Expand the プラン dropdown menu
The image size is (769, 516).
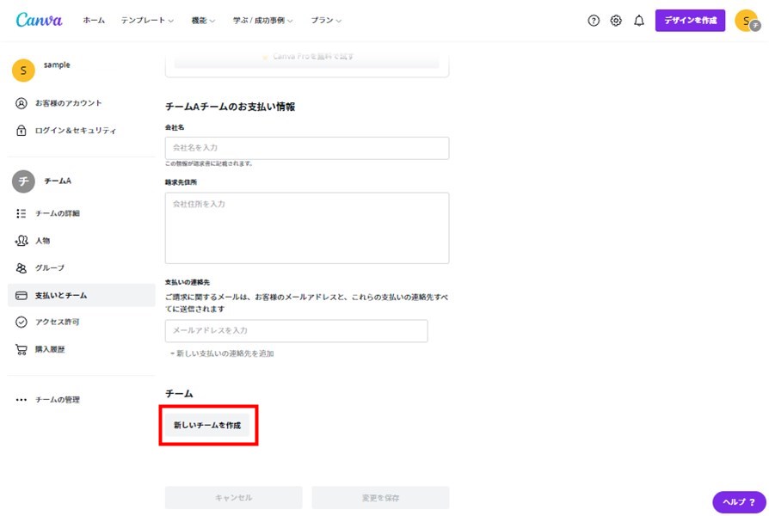click(x=326, y=21)
